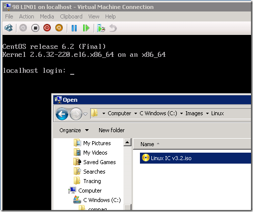
Task: Click the Saved Games folder icon
Action: pos(77,162)
